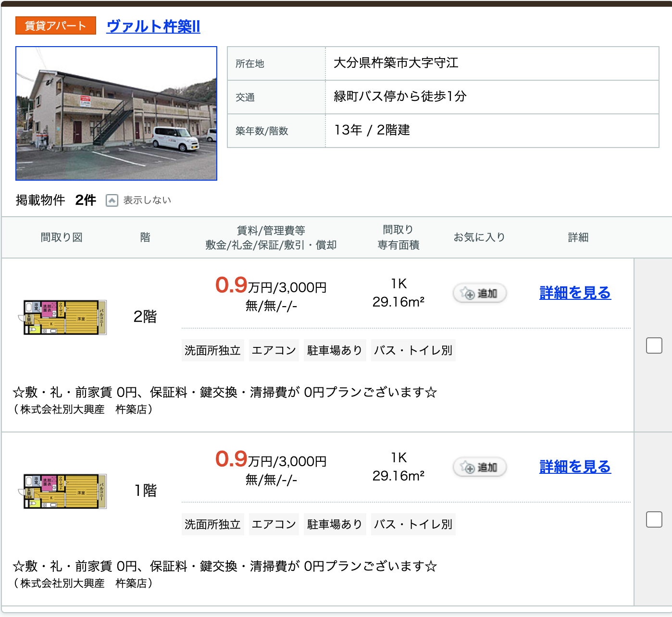Click the 賃貸アパート orange category badge
The image size is (672, 617).
55,25
